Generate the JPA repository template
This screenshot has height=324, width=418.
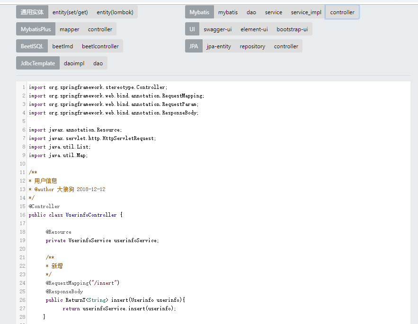click(x=252, y=46)
